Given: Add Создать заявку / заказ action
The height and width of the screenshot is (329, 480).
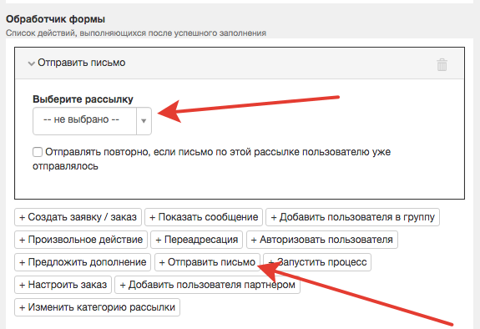Looking at the screenshot, I should click(78, 217).
